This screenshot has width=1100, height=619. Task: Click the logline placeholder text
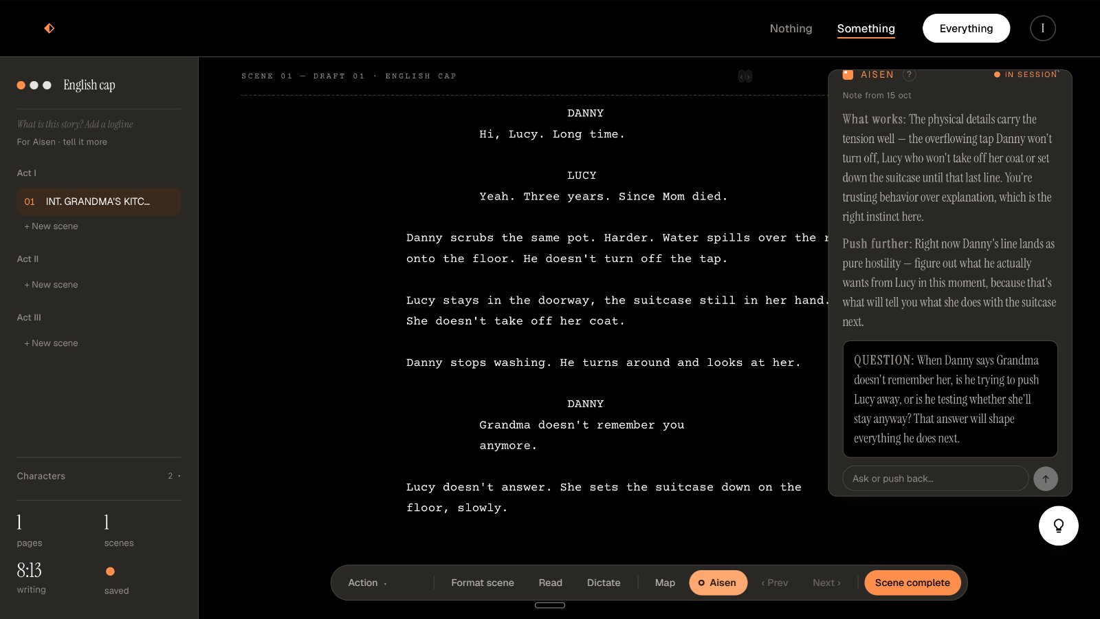pos(75,124)
